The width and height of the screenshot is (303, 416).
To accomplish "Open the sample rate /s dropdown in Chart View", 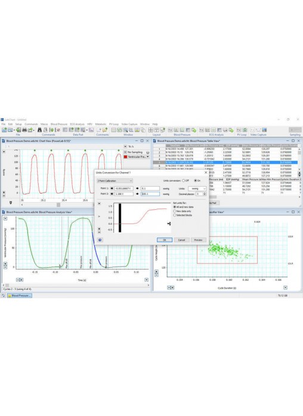I will coord(125,146).
